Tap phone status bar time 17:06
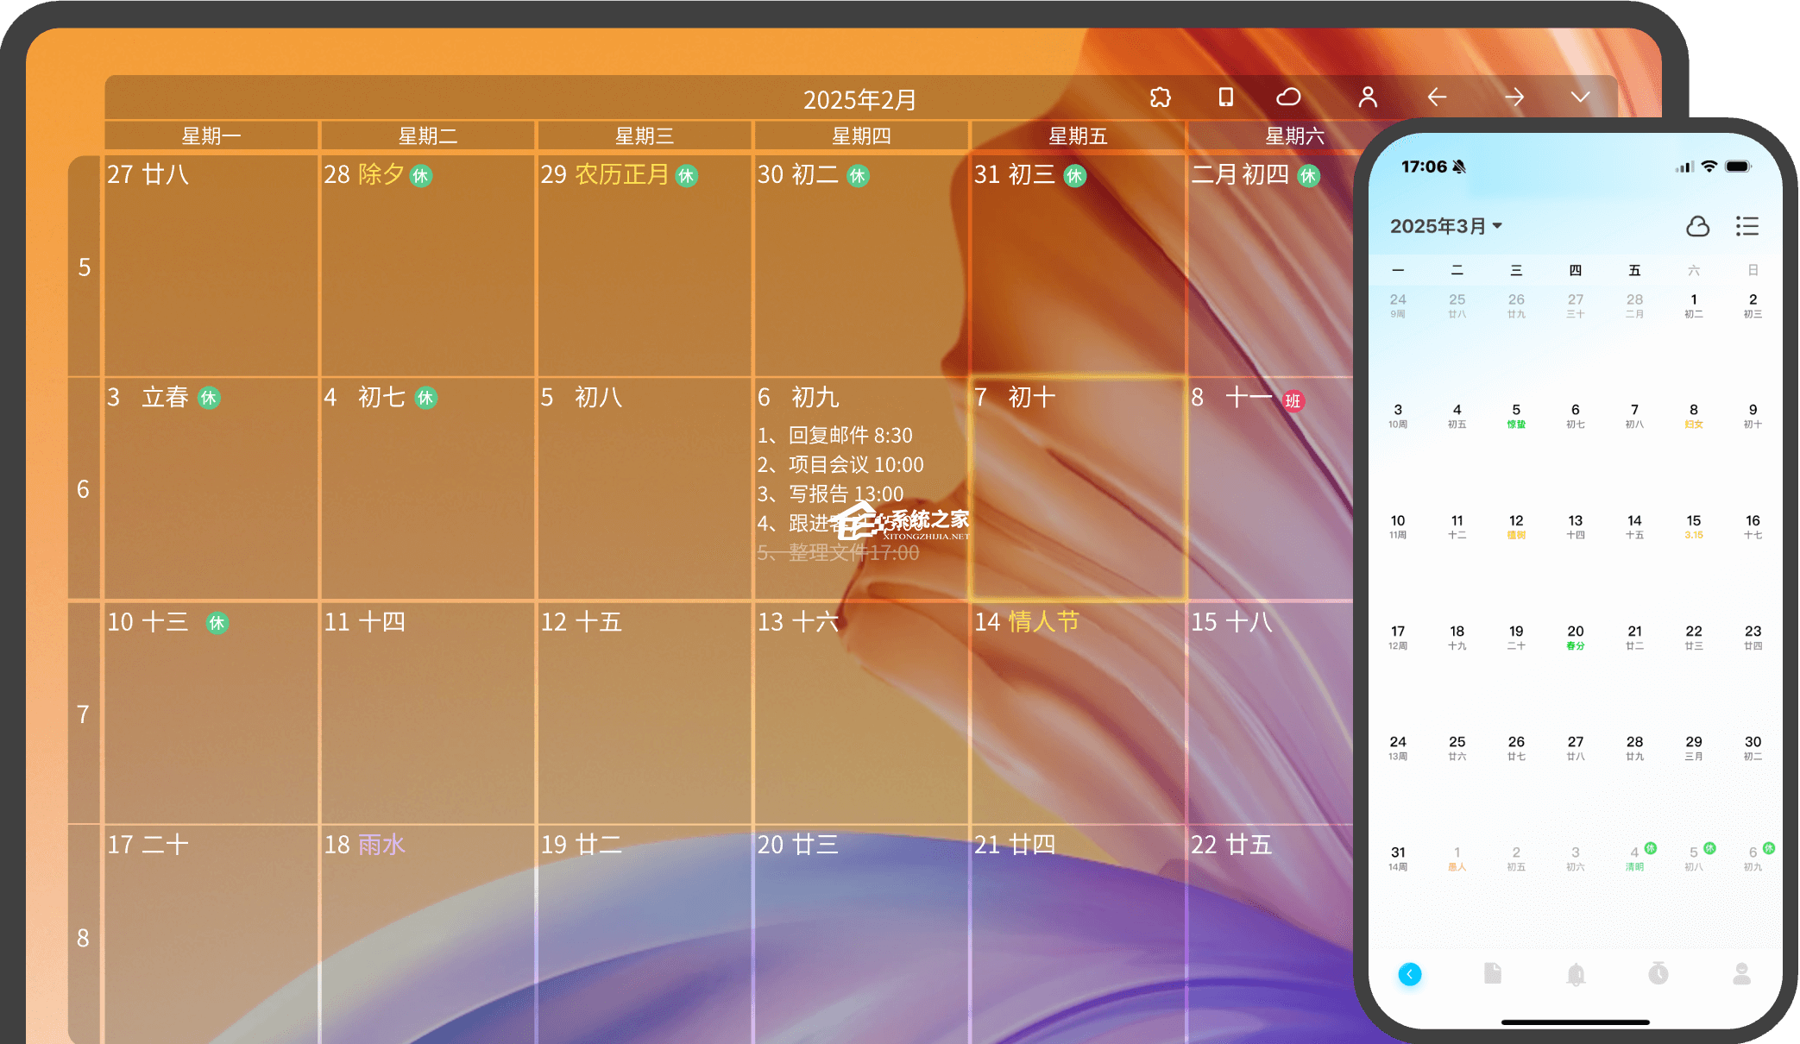Image resolution: width=1800 pixels, height=1044 pixels. (x=1424, y=167)
